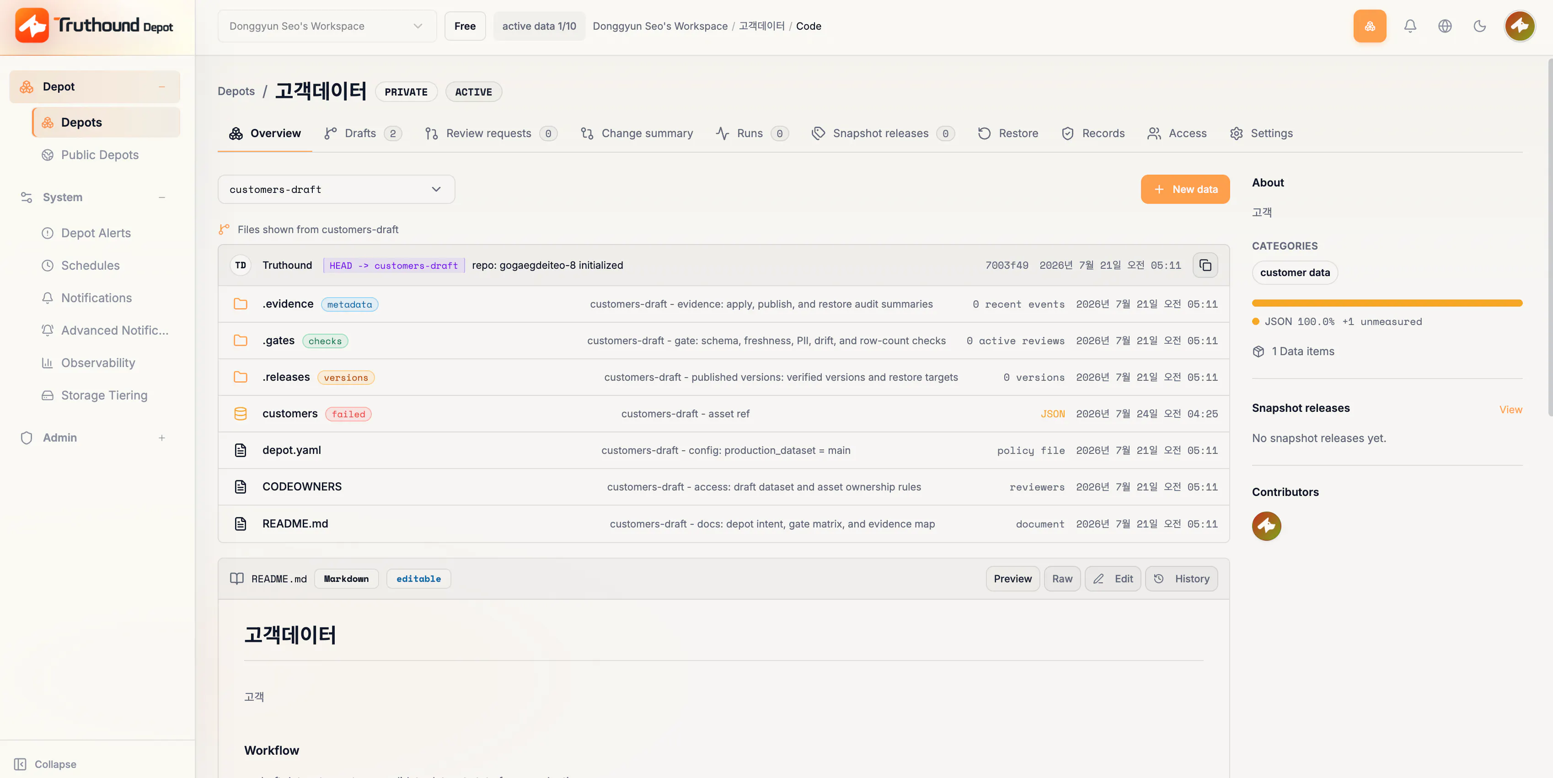
Task: Copy commit hash 7003f49 icon
Action: point(1205,265)
